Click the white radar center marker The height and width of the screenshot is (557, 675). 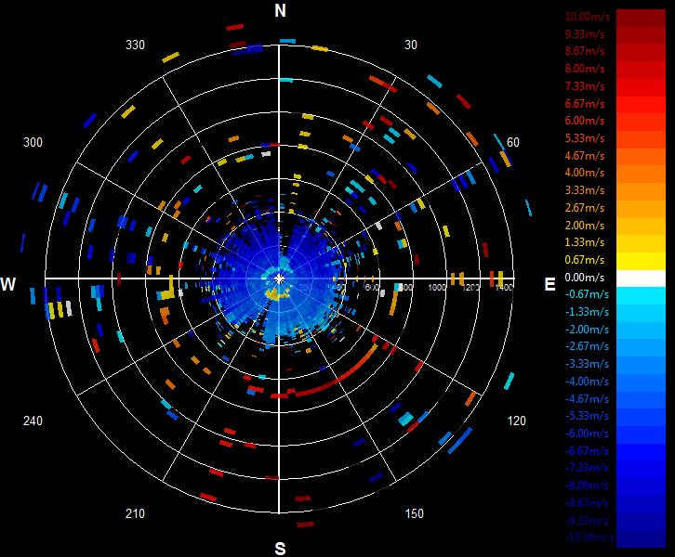coord(279,278)
